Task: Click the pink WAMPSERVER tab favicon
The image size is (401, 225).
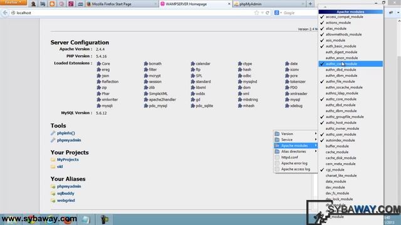Action: click(x=162, y=4)
